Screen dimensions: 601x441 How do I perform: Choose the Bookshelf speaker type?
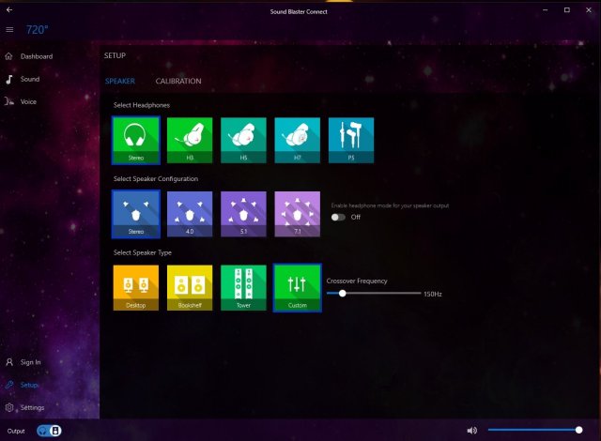click(x=190, y=287)
